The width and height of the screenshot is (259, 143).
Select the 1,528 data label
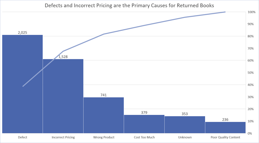(x=63, y=57)
